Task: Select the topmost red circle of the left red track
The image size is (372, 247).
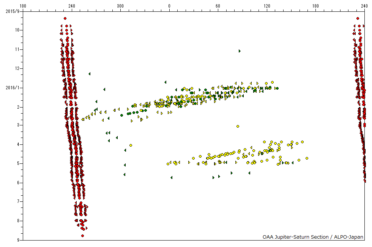Action: coord(65,19)
